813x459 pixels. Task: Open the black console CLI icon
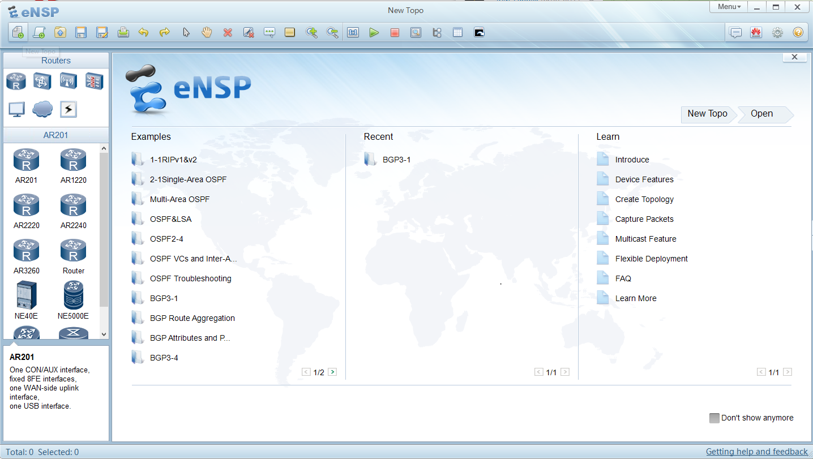tap(479, 33)
